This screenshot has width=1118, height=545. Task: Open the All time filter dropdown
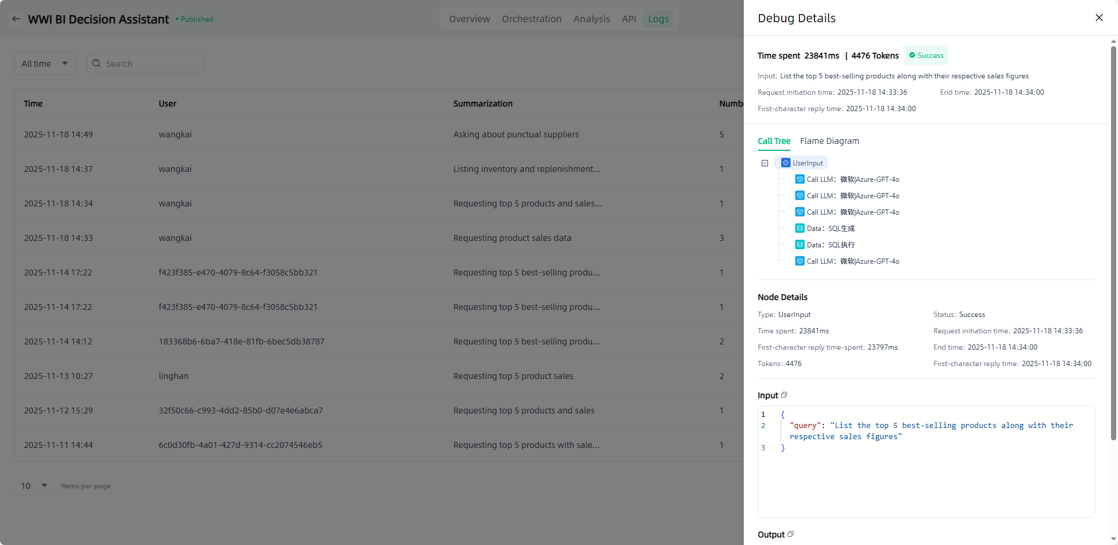[x=45, y=63]
